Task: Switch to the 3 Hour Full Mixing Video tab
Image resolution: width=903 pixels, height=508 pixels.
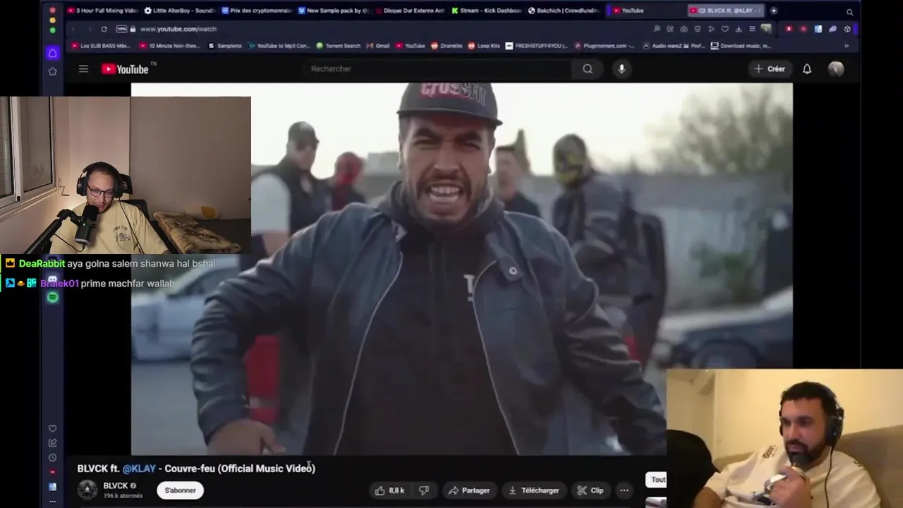Action: pyautogui.click(x=103, y=11)
